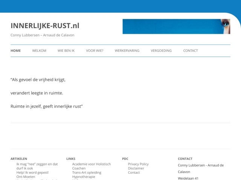Click the INNERLIJKE-RUST.nl site title
This screenshot has height=180, width=241.
[x=45, y=26]
